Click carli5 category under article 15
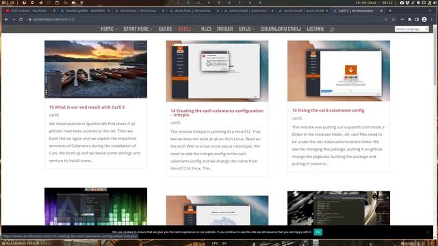The image size is (438, 246). pos(54,115)
